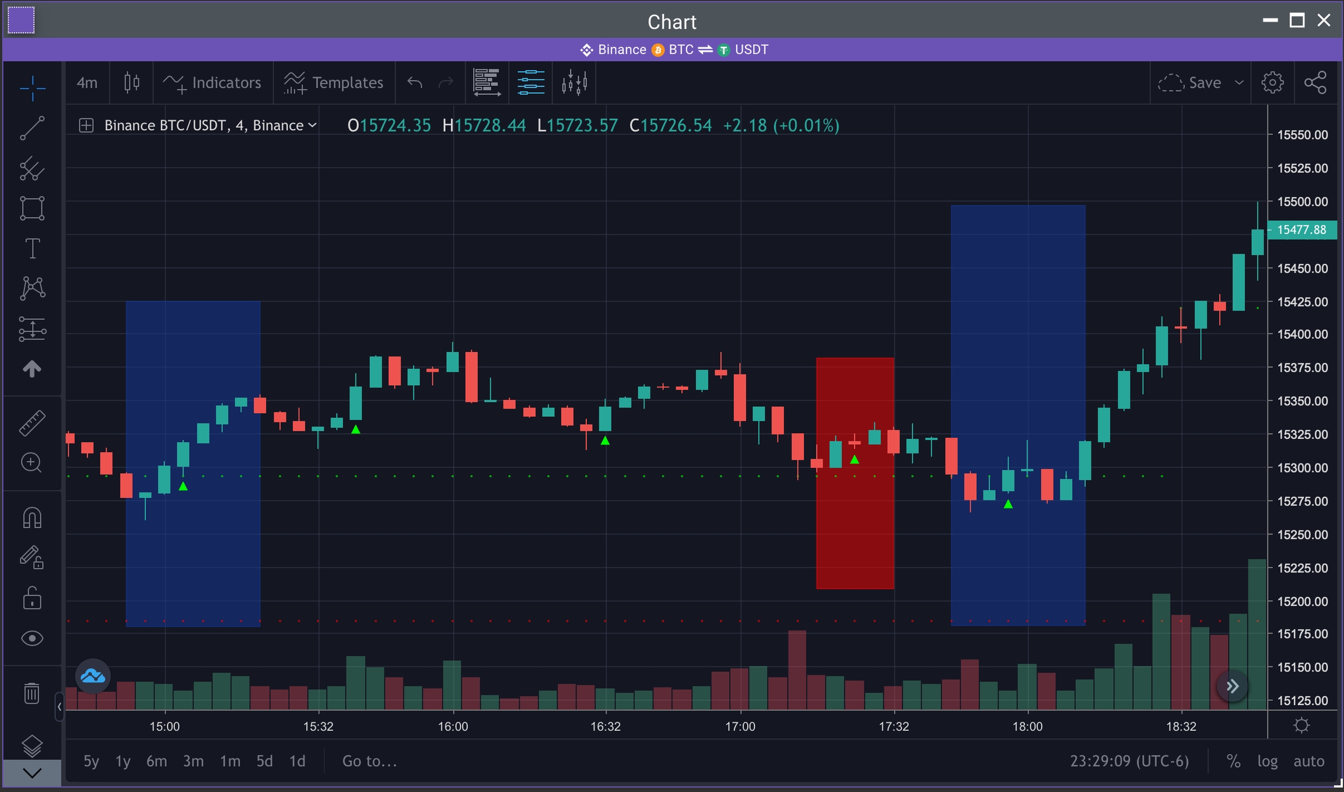Click the Go to... date link
Screen dimensions: 1344x792
click(369, 761)
